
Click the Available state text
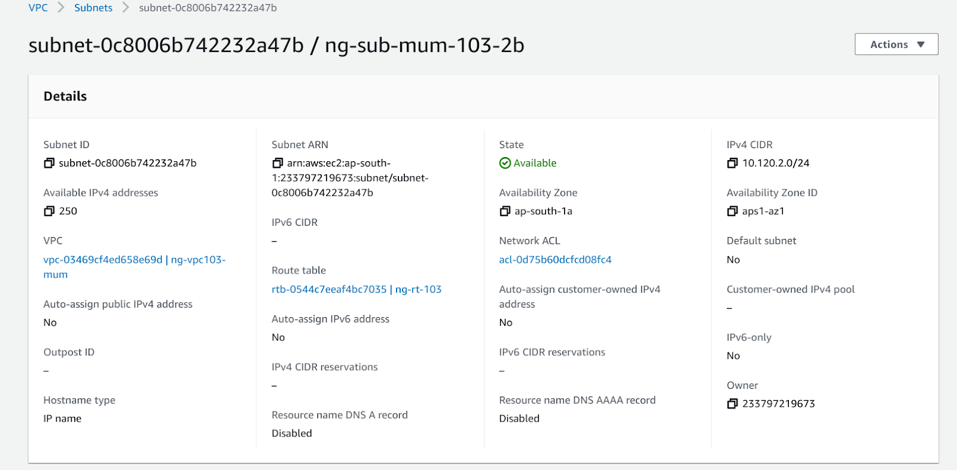tap(535, 163)
